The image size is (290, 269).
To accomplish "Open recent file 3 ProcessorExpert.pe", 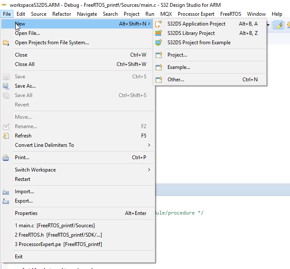I will point(78,244).
